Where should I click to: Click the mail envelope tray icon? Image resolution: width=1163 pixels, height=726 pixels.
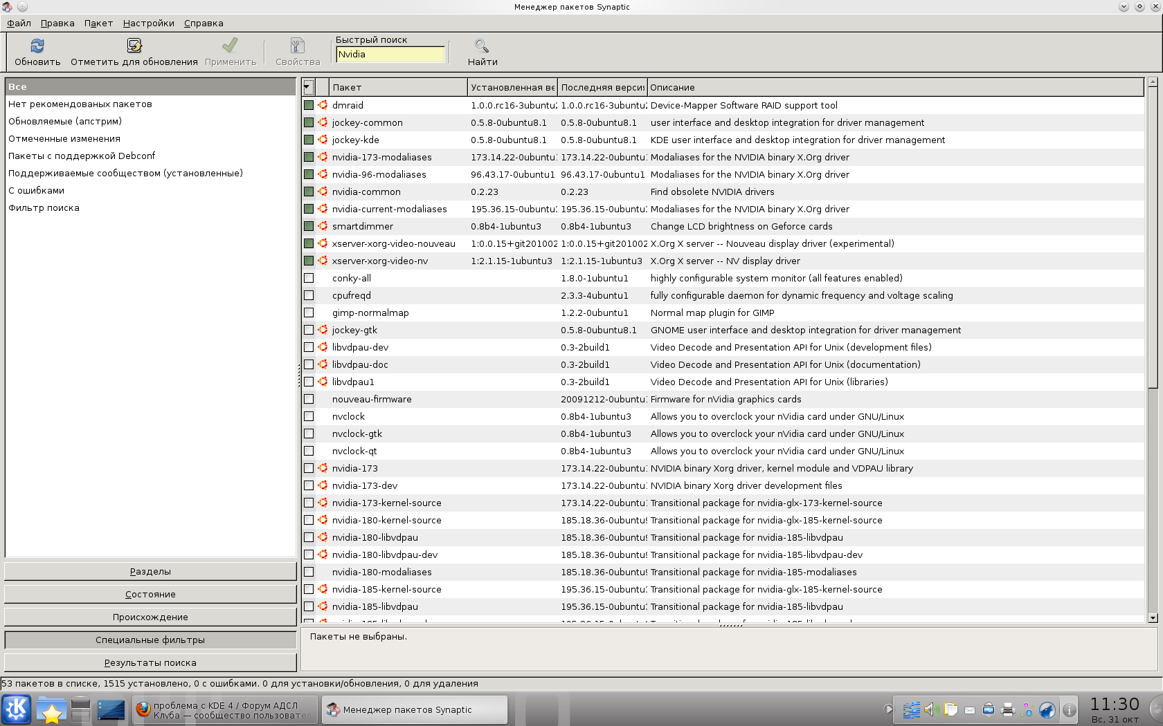[x=970, y=710]
